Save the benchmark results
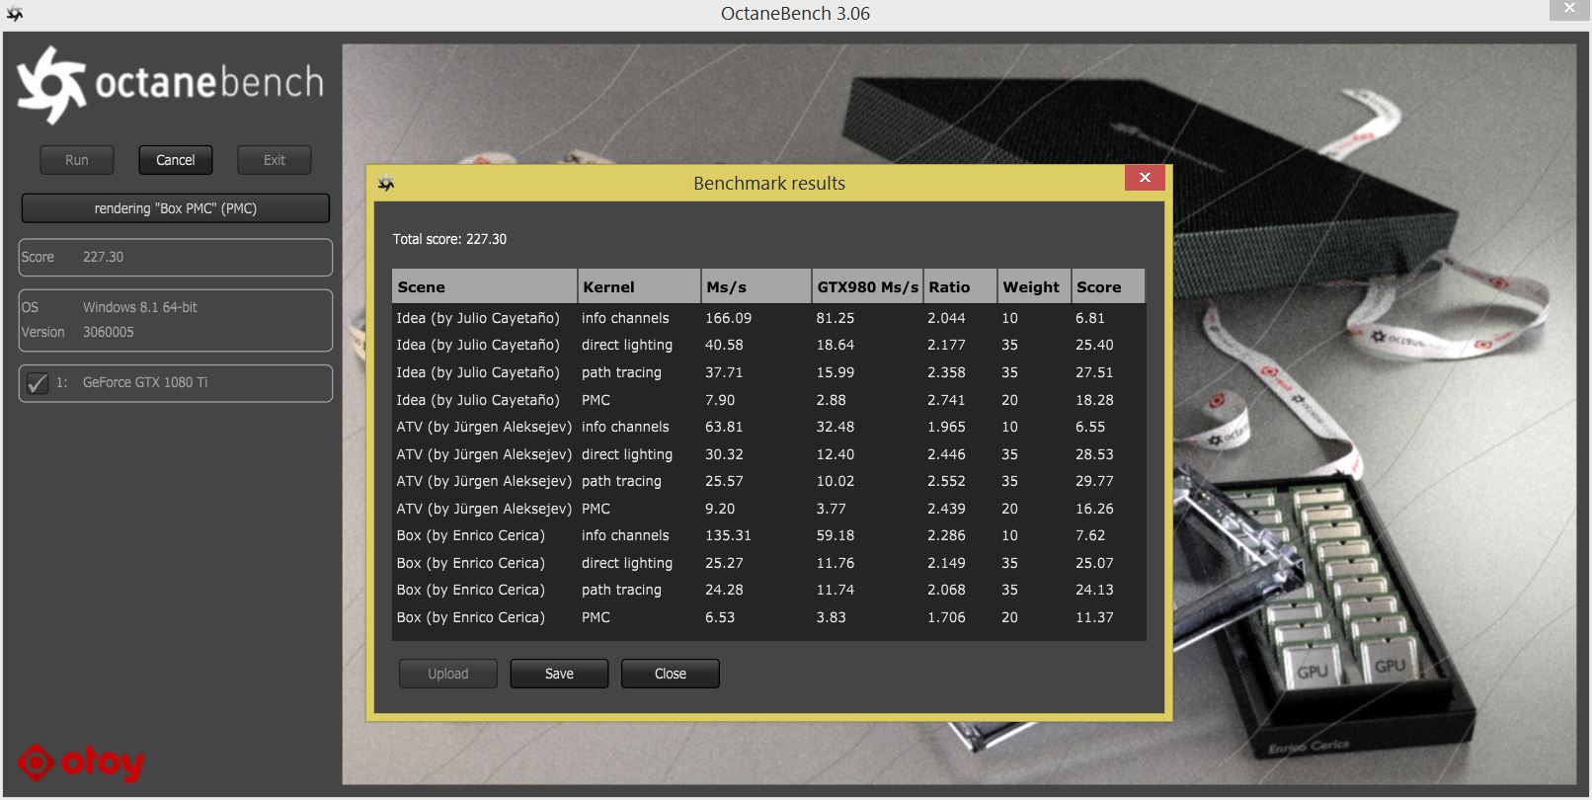This screenshot has width=1592, height=800. click(x=559, y=674)
